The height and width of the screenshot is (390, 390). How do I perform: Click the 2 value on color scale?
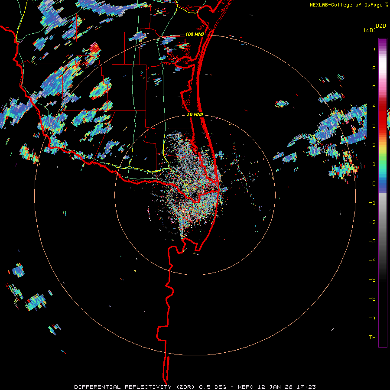[374, 145]
